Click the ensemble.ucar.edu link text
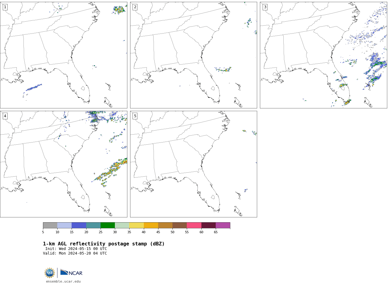This screenshot has width=390, height=285. (x=63, y=281)
